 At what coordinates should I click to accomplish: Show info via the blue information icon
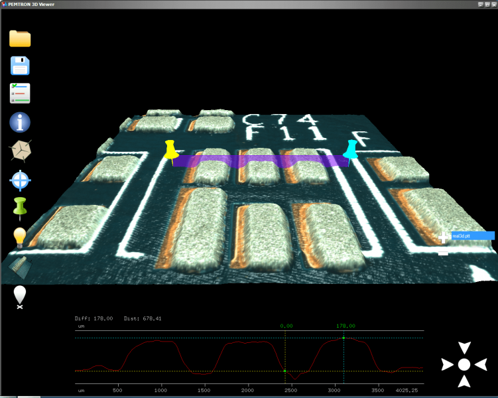20,122
